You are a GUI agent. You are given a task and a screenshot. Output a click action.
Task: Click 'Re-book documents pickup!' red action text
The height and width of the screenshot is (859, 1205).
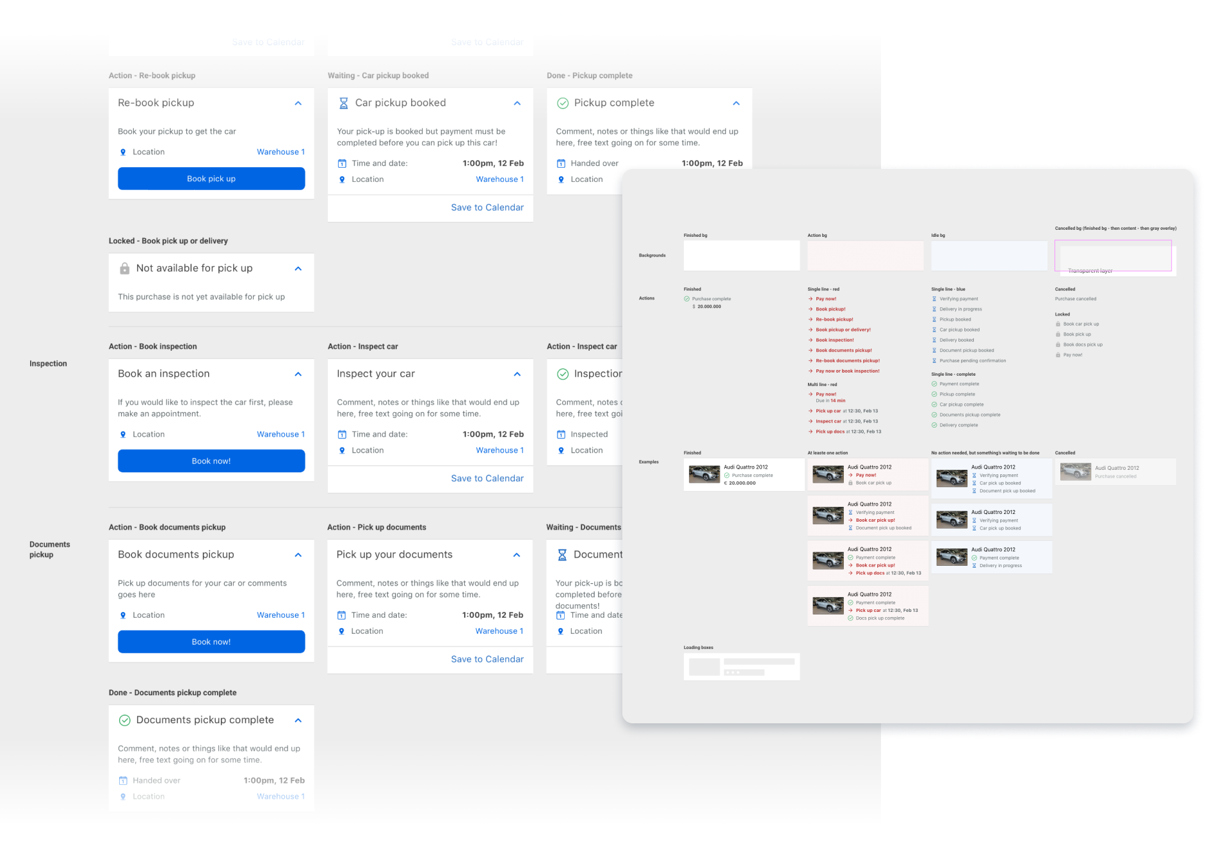(847, 361)
